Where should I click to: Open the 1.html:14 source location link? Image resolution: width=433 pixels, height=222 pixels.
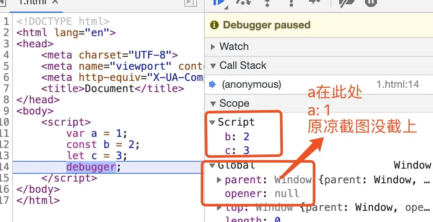tap(398, 84)
